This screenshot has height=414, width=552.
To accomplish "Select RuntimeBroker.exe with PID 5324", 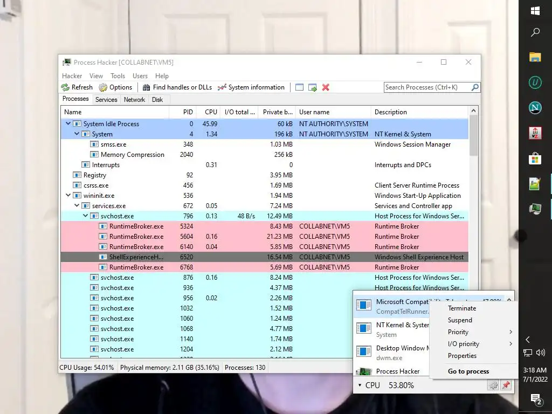I will tap(265, 226).
